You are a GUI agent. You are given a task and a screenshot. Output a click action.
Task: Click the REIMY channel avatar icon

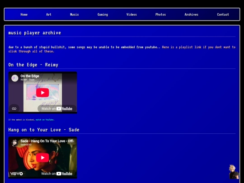coord(15,78)
